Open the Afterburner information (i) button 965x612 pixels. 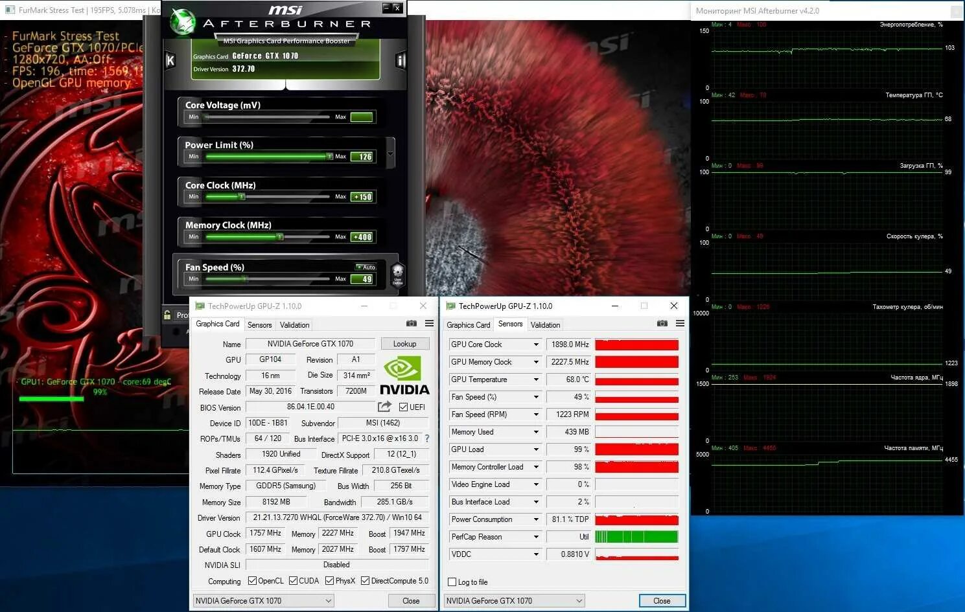point(401,61)
